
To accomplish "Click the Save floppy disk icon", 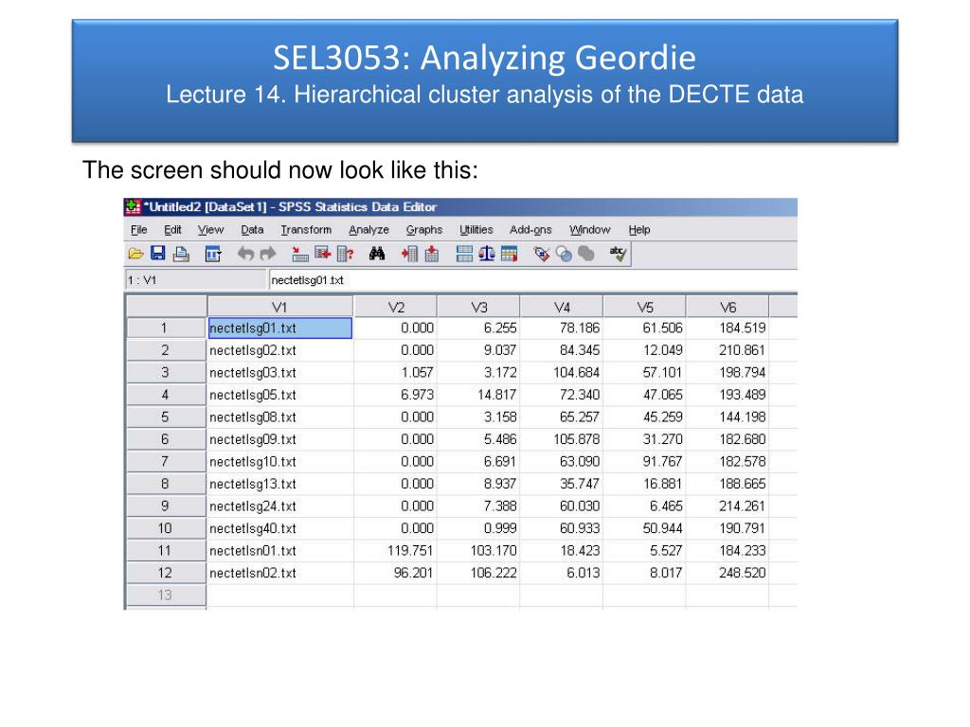I will pyautogui.click(x=158, y=254).
